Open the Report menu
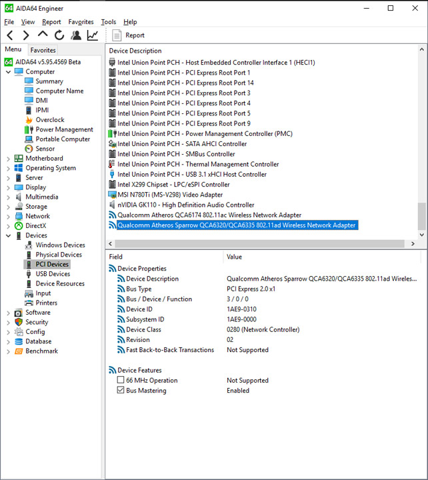The image size is (428, 480). tap(51, 22)
